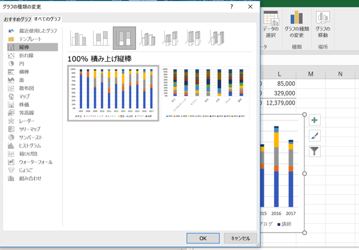Open chart styles brush button
The width and height of the screenshot is (359, 250).
coord(315,135)
